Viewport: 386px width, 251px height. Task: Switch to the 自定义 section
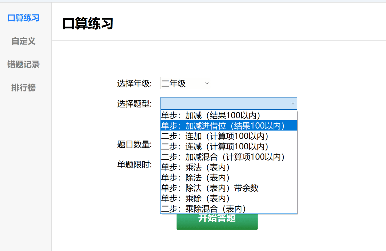(23, 41)
